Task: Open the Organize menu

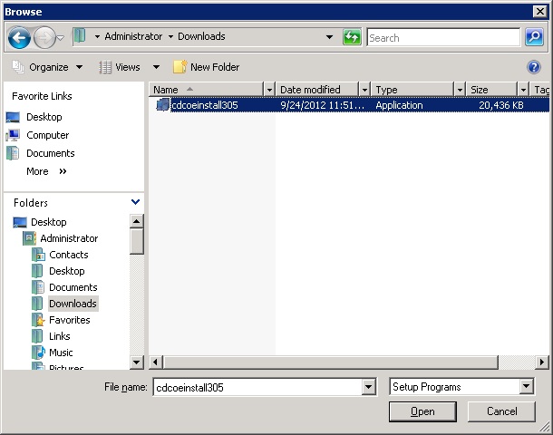Action: tap(48, 67)
